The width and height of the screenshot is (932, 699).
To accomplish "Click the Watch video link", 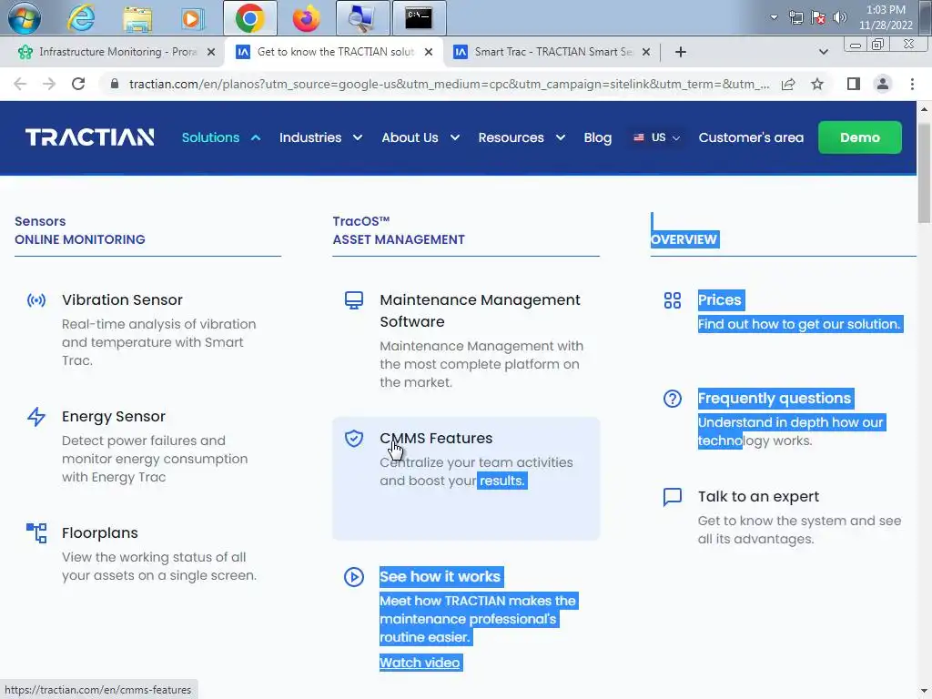I will coord(420,663).
